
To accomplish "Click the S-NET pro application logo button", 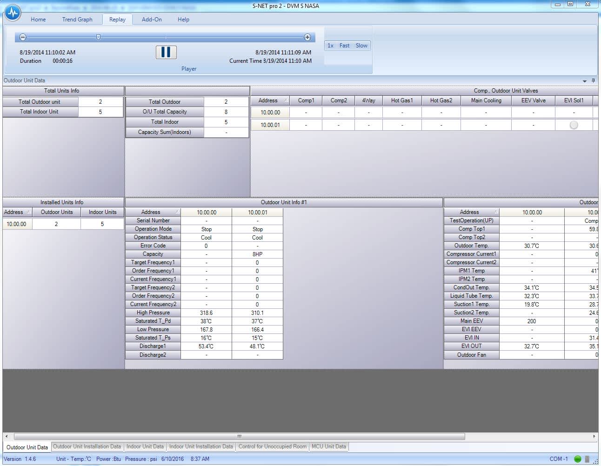I will coord(13,13).
